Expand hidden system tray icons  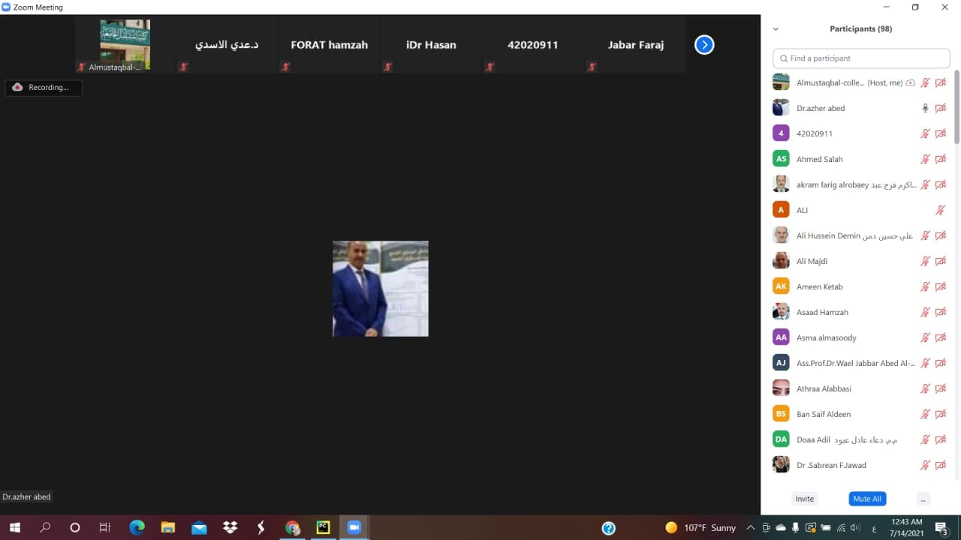[750, 528]
